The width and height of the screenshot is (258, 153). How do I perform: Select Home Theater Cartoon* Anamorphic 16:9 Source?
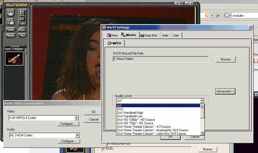point(158,130)
